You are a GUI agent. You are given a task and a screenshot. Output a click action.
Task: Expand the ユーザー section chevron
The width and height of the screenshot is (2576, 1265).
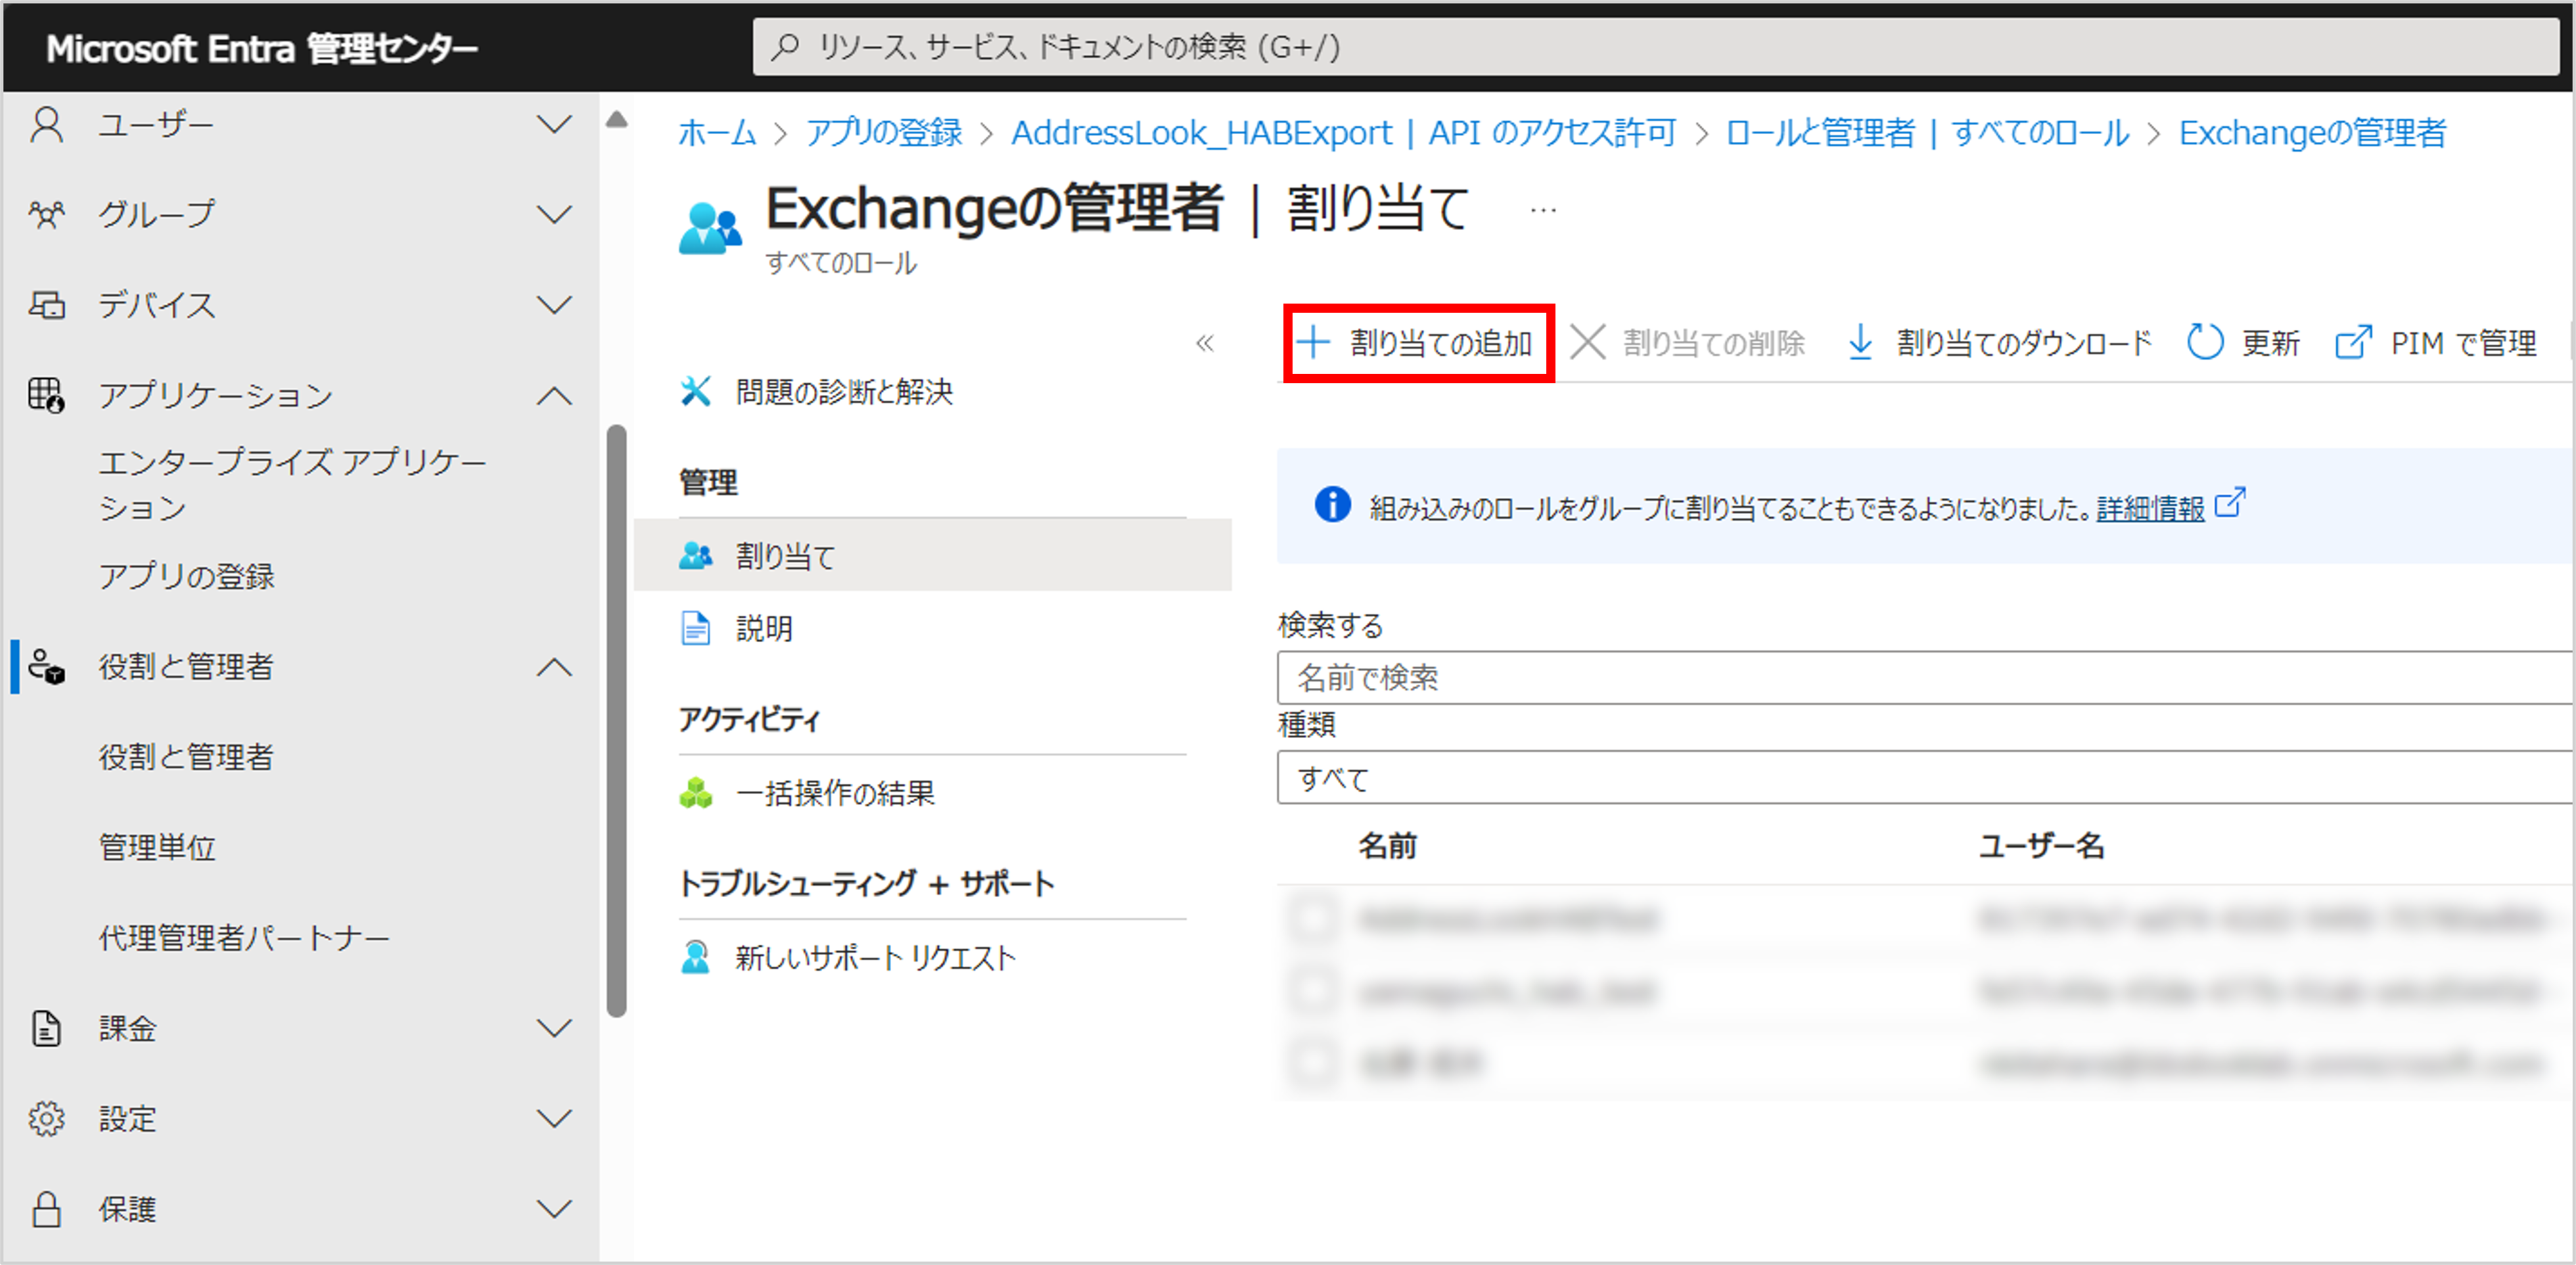click(553, 124)
